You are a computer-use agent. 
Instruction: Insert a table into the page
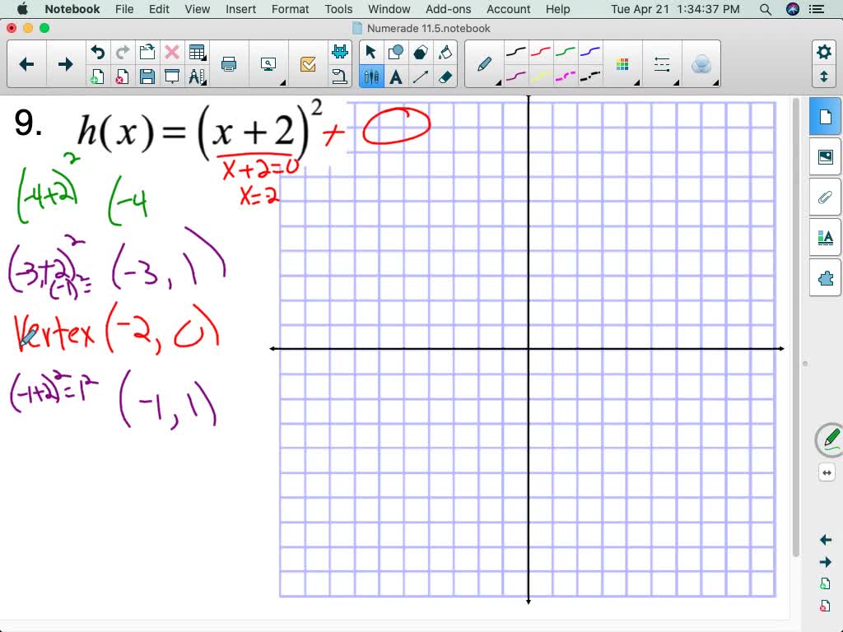pos(198,51)
